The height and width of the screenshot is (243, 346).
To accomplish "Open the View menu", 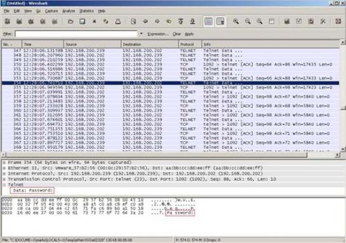I will tap(28, 11).
